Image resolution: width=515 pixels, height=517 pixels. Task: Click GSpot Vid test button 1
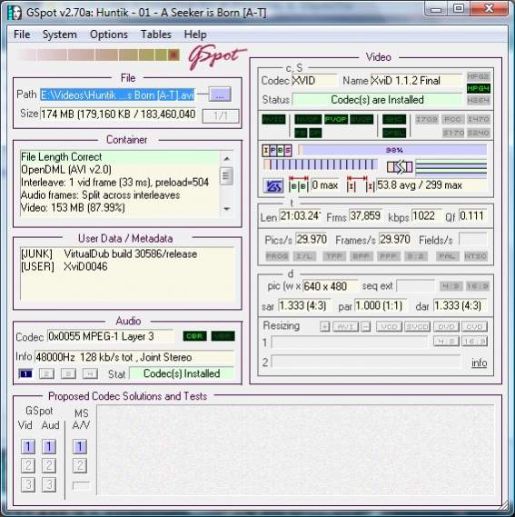pyautogui.click(x=27, y=446)
